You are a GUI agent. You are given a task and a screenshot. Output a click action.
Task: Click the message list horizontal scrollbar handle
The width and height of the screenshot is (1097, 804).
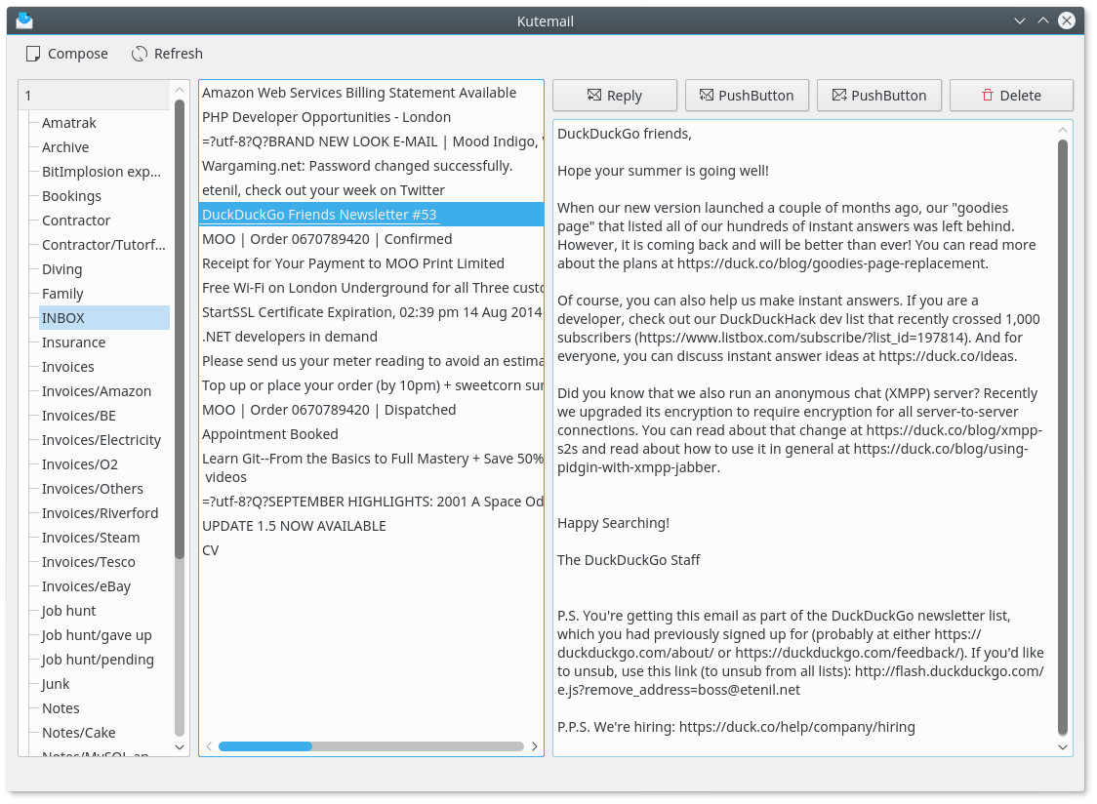pyautogui.click(x=265, y=746)
